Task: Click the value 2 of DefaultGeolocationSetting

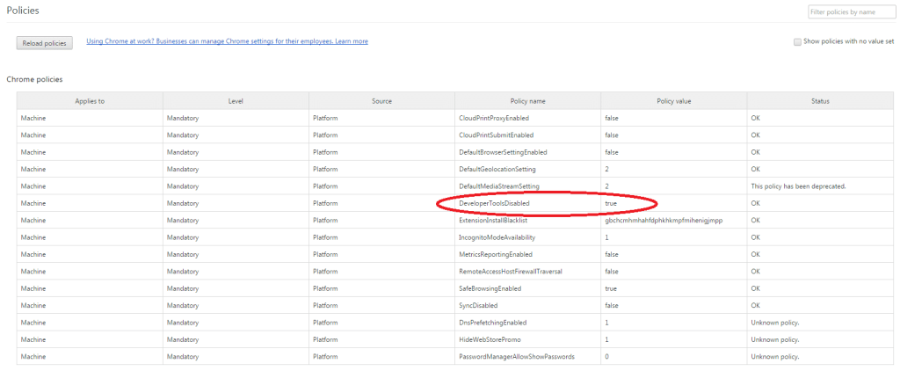Action: pyautogui.click(x=606, y=170)
